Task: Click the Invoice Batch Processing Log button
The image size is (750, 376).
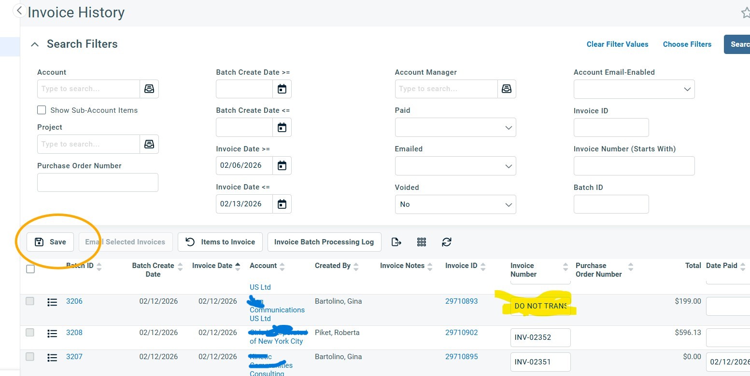Action: 324,242
